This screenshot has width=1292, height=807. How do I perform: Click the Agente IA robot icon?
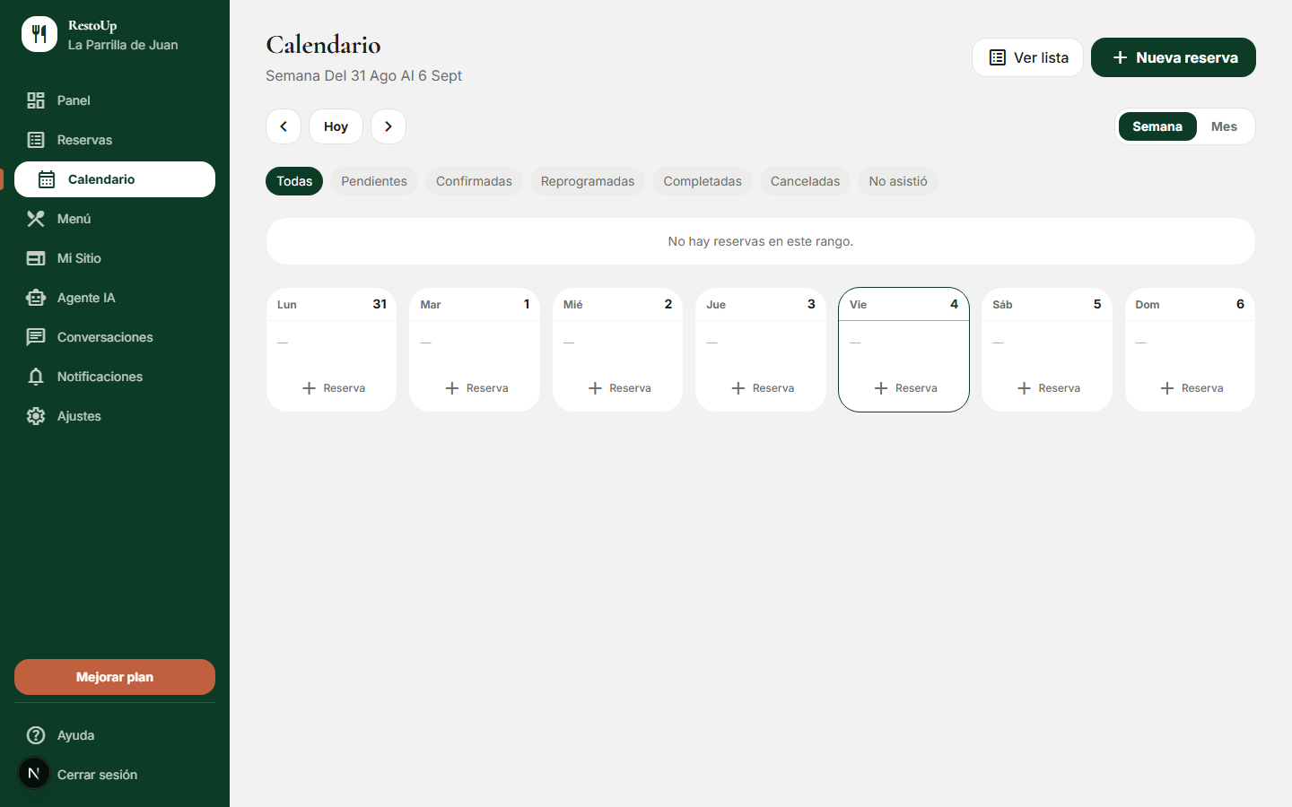[36, 298]
